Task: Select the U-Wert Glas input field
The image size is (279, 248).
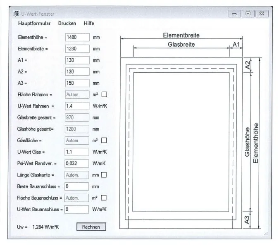Action: pyautogui.click(x=77, y=152)
